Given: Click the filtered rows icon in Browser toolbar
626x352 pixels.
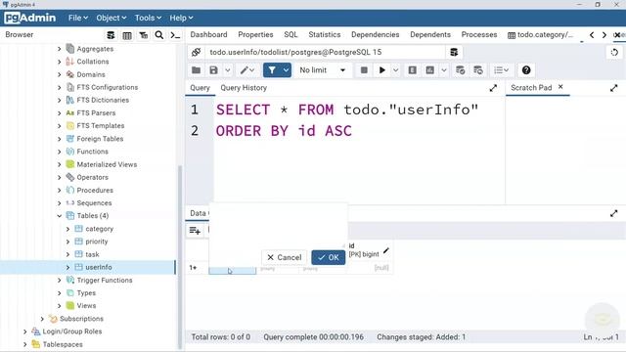Looking at the screenshot, I should point(144,35).
